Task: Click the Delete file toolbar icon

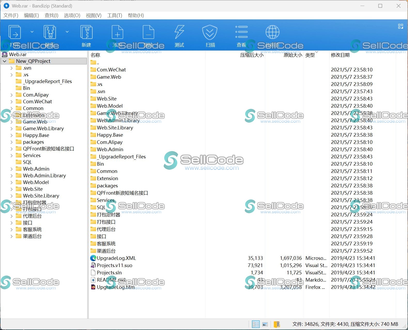Action: (148, 33)
